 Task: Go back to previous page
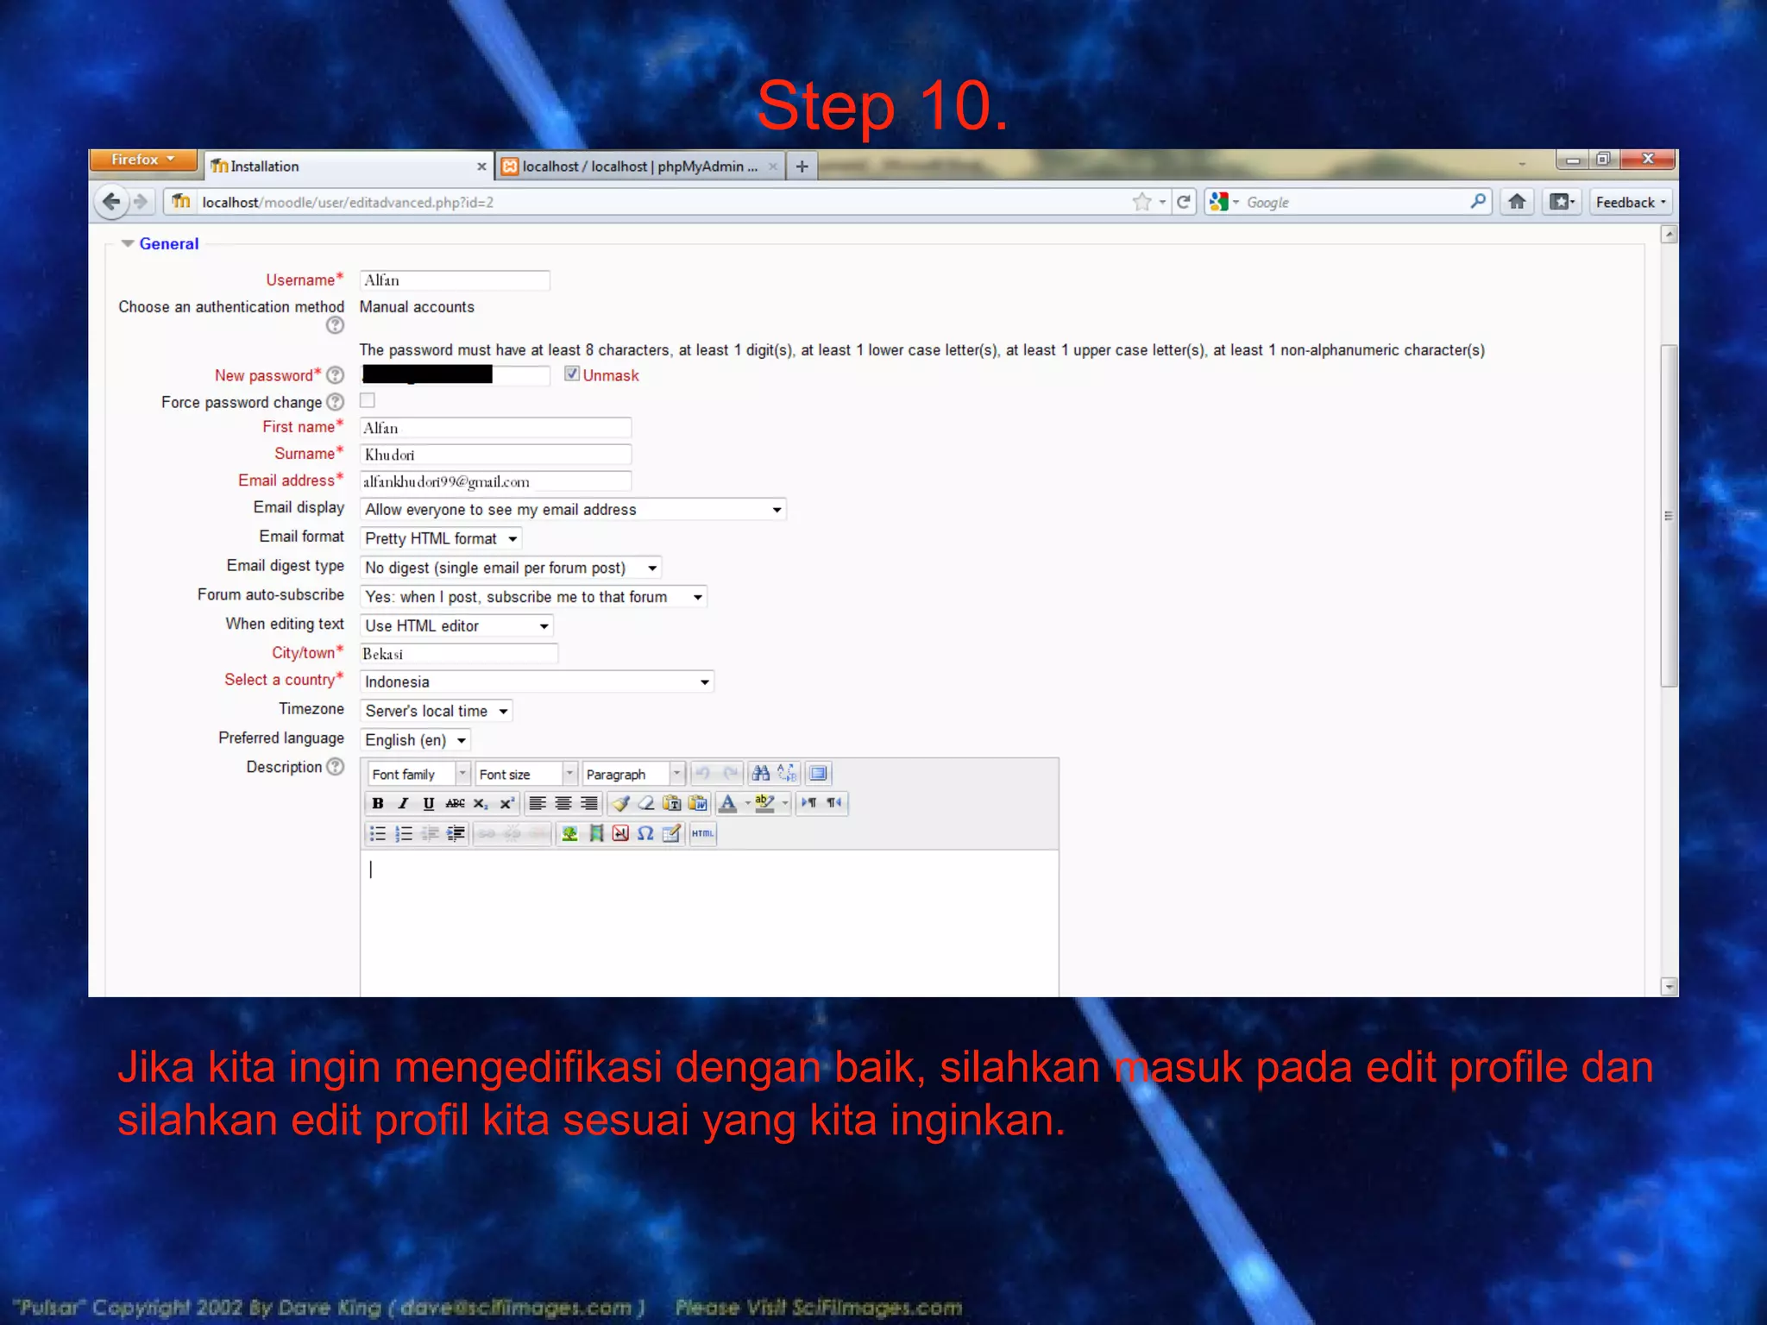[x=111, y=202]
